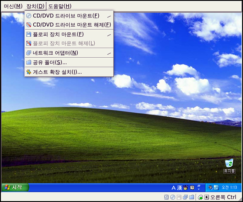Click the hard disk activity status icon
Image resolution: width=243 pixels, height=202 pixels.
[166, 197]
